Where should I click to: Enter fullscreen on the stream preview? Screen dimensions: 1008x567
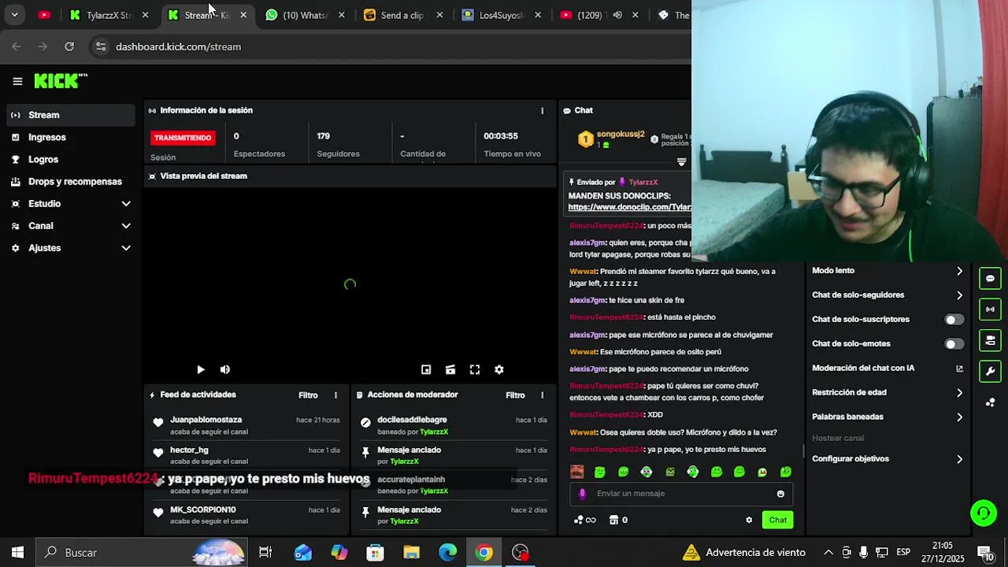[x=475, y=369]
